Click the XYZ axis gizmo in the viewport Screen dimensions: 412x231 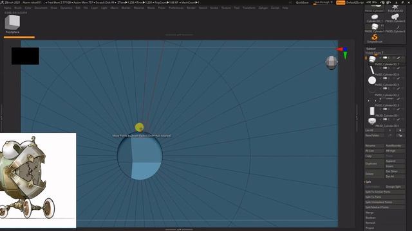point(343,53)
